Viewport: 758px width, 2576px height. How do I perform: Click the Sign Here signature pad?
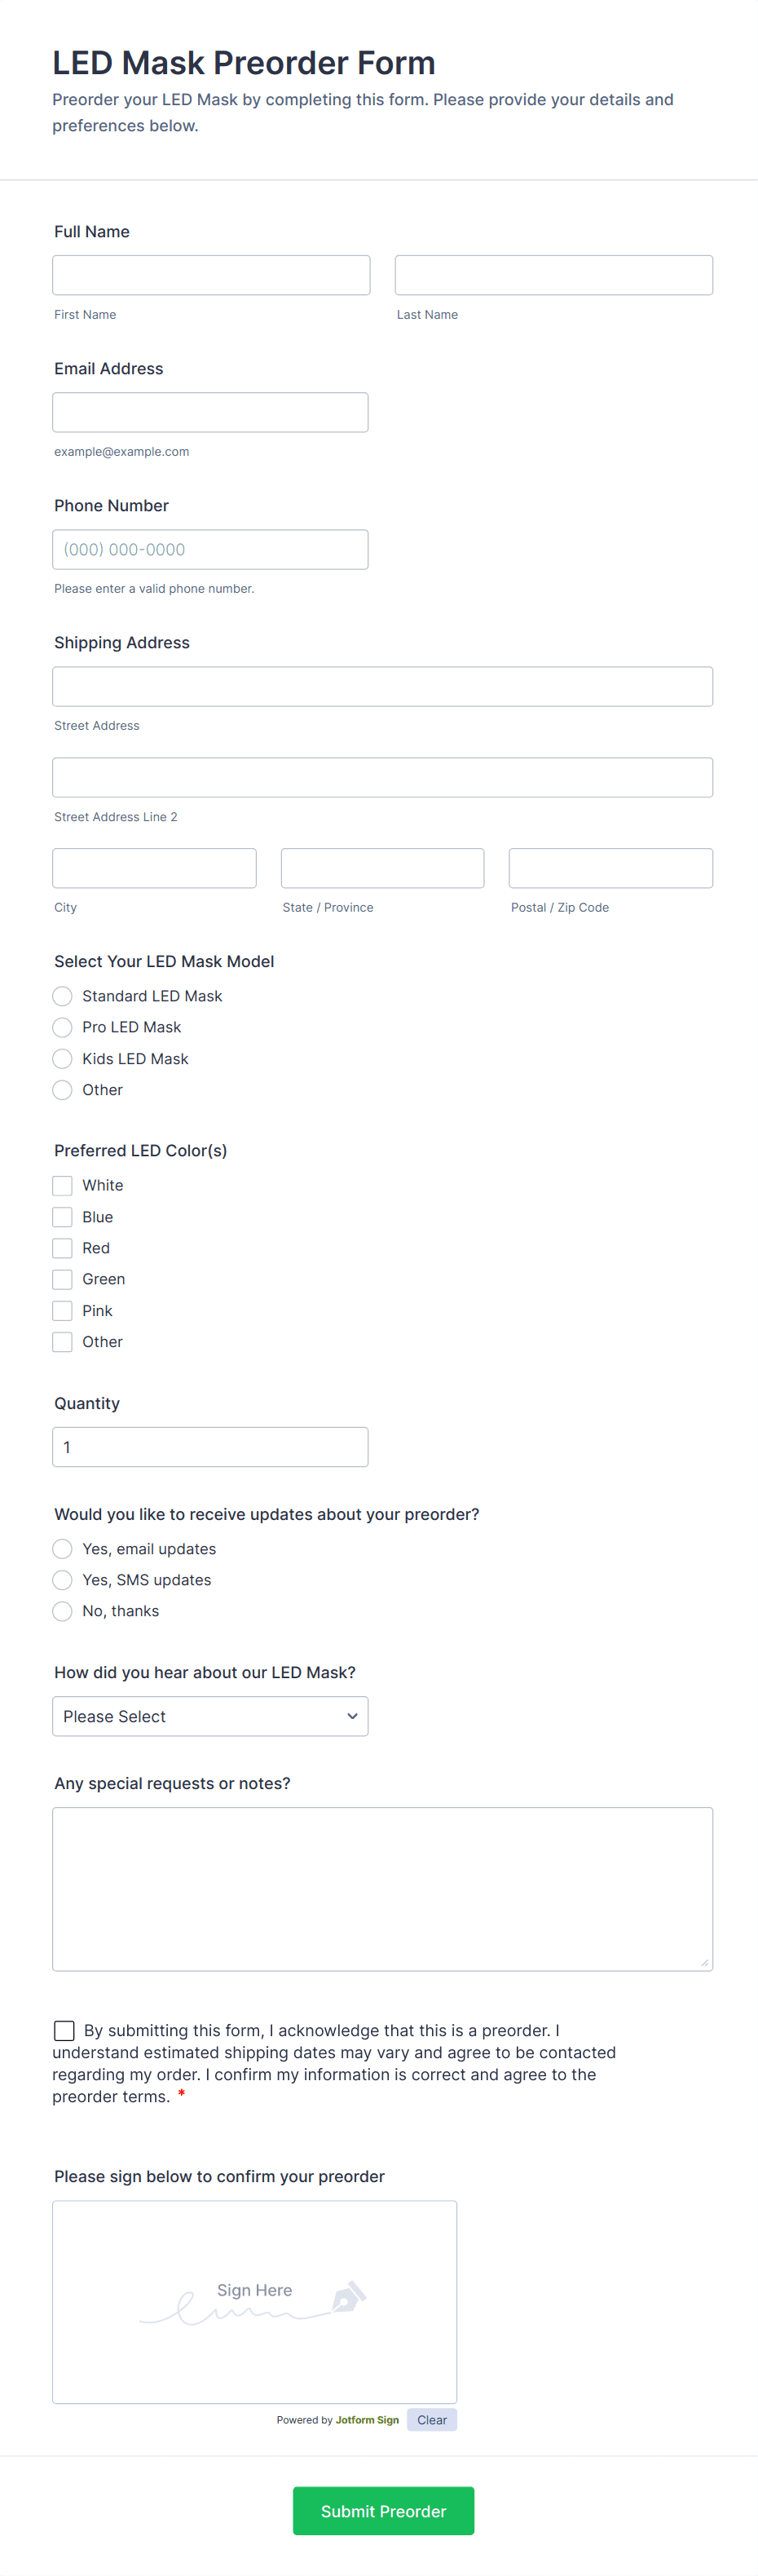point(254,2300)
